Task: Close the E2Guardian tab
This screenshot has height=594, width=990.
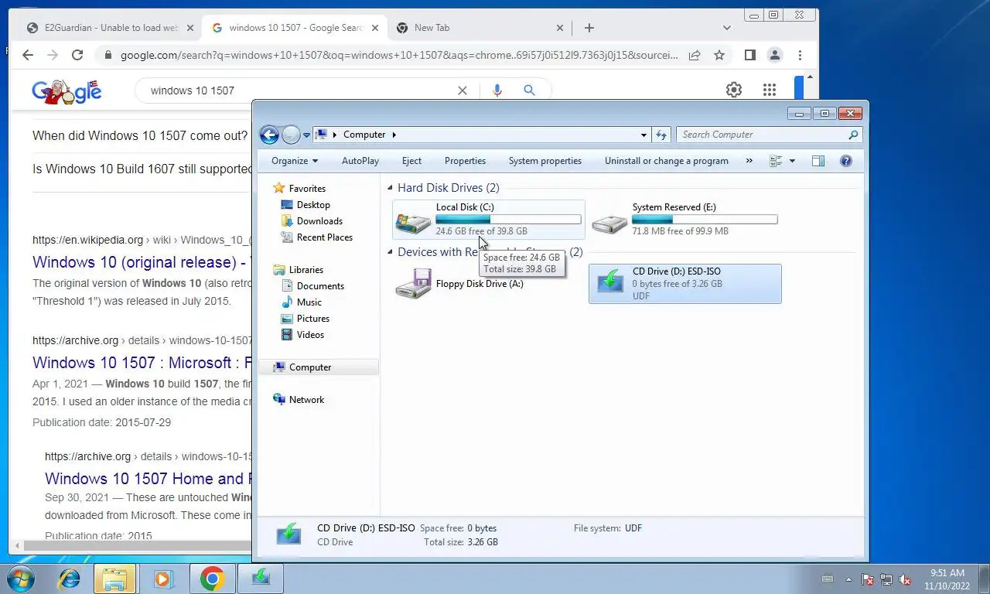Action: click(x=190, y=28)
